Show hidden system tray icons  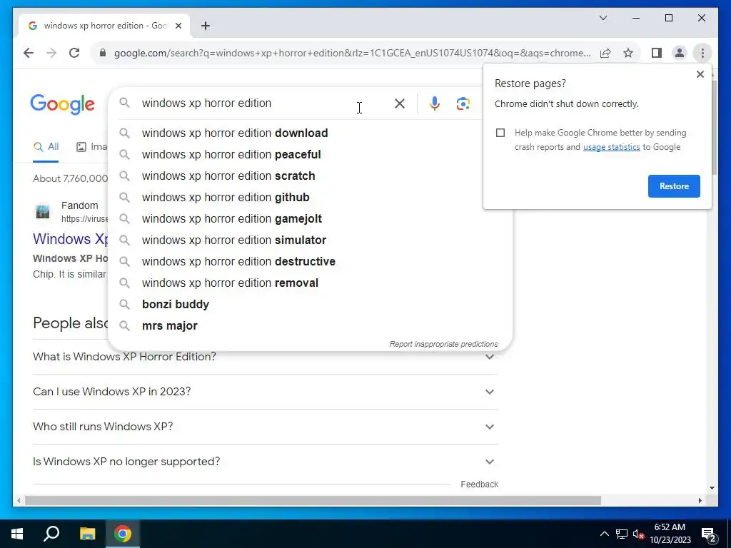point(604,534)
